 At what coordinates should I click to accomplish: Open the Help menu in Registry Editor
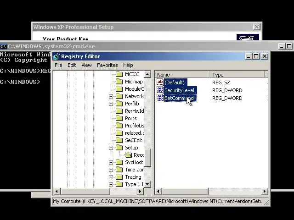pos(128,65)
